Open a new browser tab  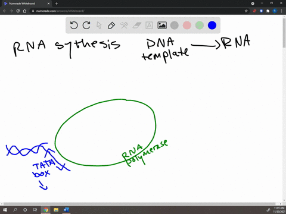(57, 4)
